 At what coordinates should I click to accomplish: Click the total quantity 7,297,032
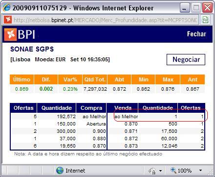[x=95, y=89]
